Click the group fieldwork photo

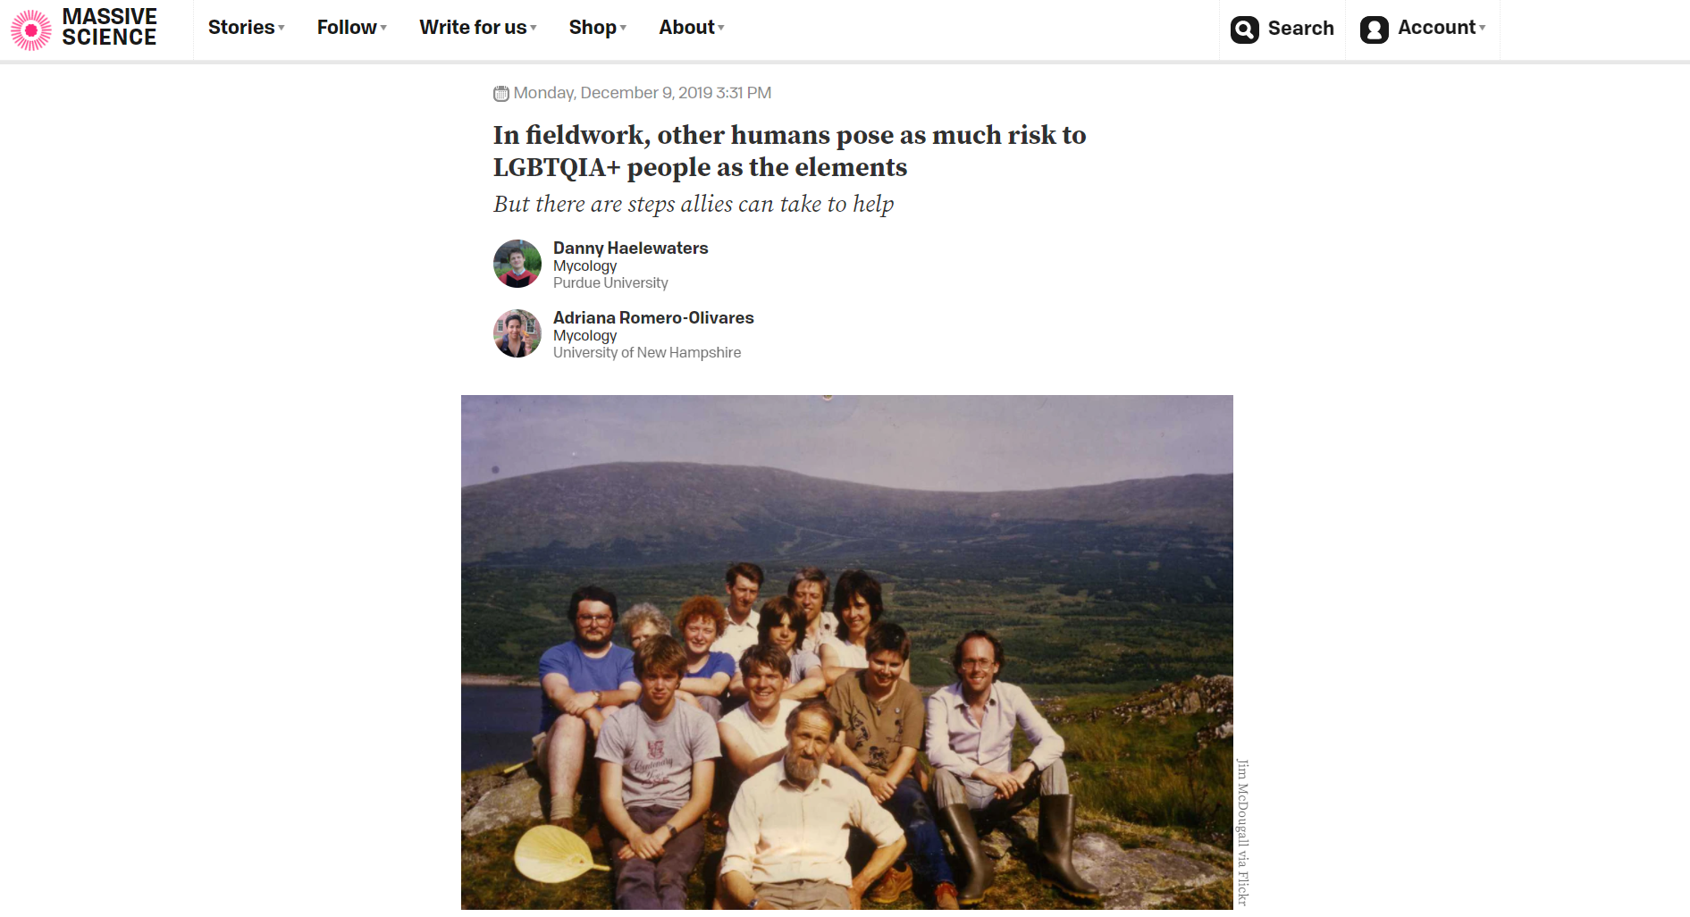click(x=846, y=652)
